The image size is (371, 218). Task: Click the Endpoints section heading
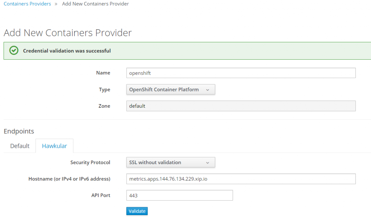point(19,131)
